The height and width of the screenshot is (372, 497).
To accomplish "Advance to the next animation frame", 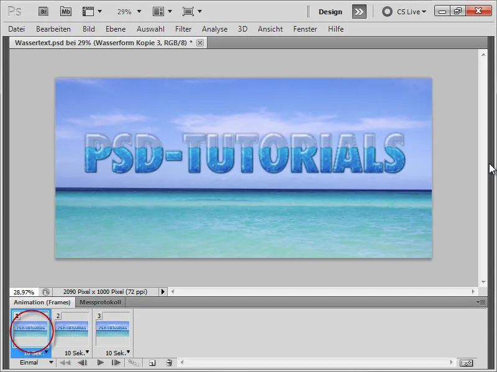I will [x=116, y=363].
